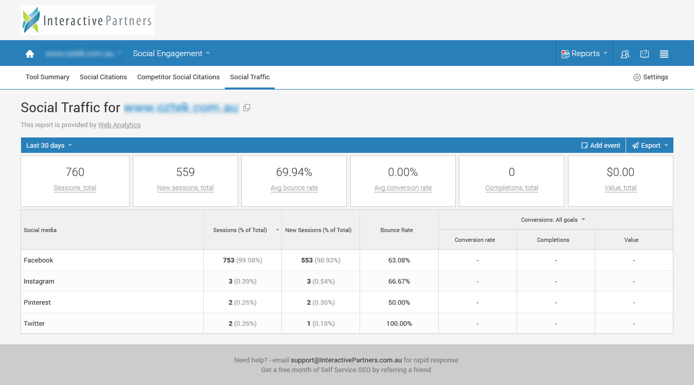The image size is (694, 385).
Task: Click the Interactive Partners logo
Action: [87, 20]
